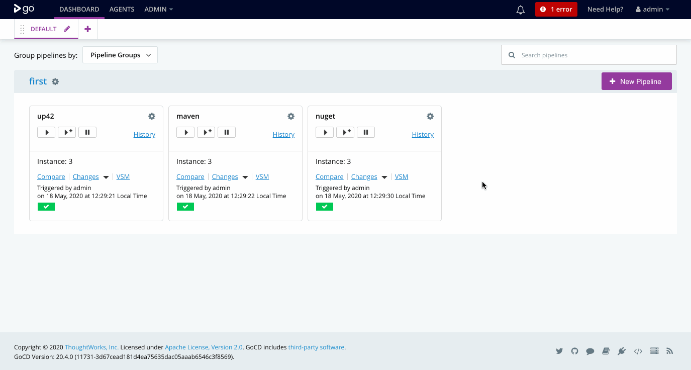Open the admin user dropdown
Screen dimensions: 691x370
(653, 10)
